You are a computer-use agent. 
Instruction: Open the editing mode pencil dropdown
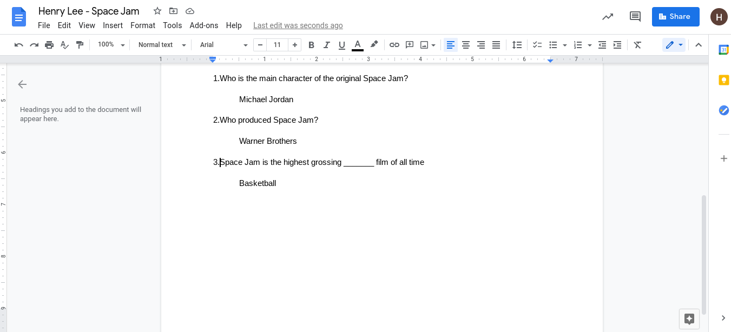click(x=674, y=45)
